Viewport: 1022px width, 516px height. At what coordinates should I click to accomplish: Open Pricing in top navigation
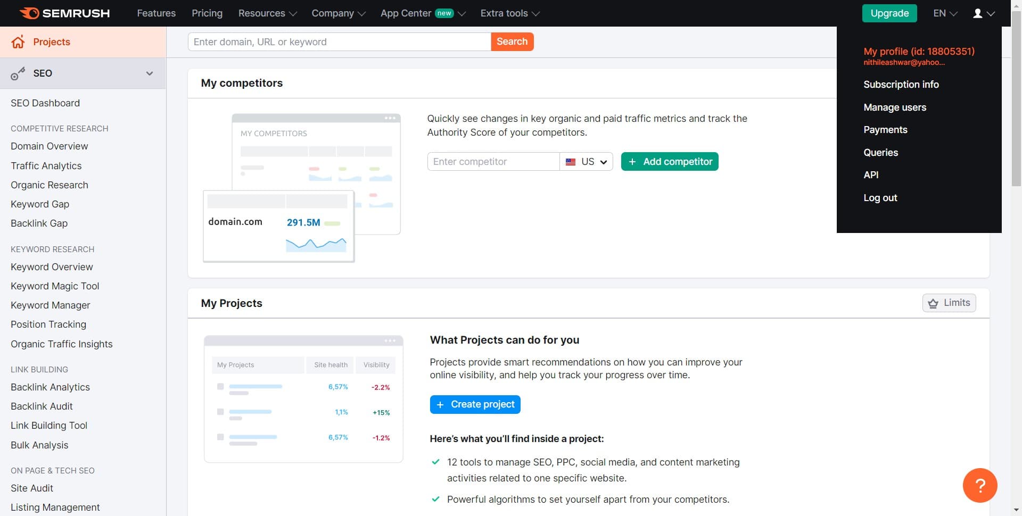(207, 13)
